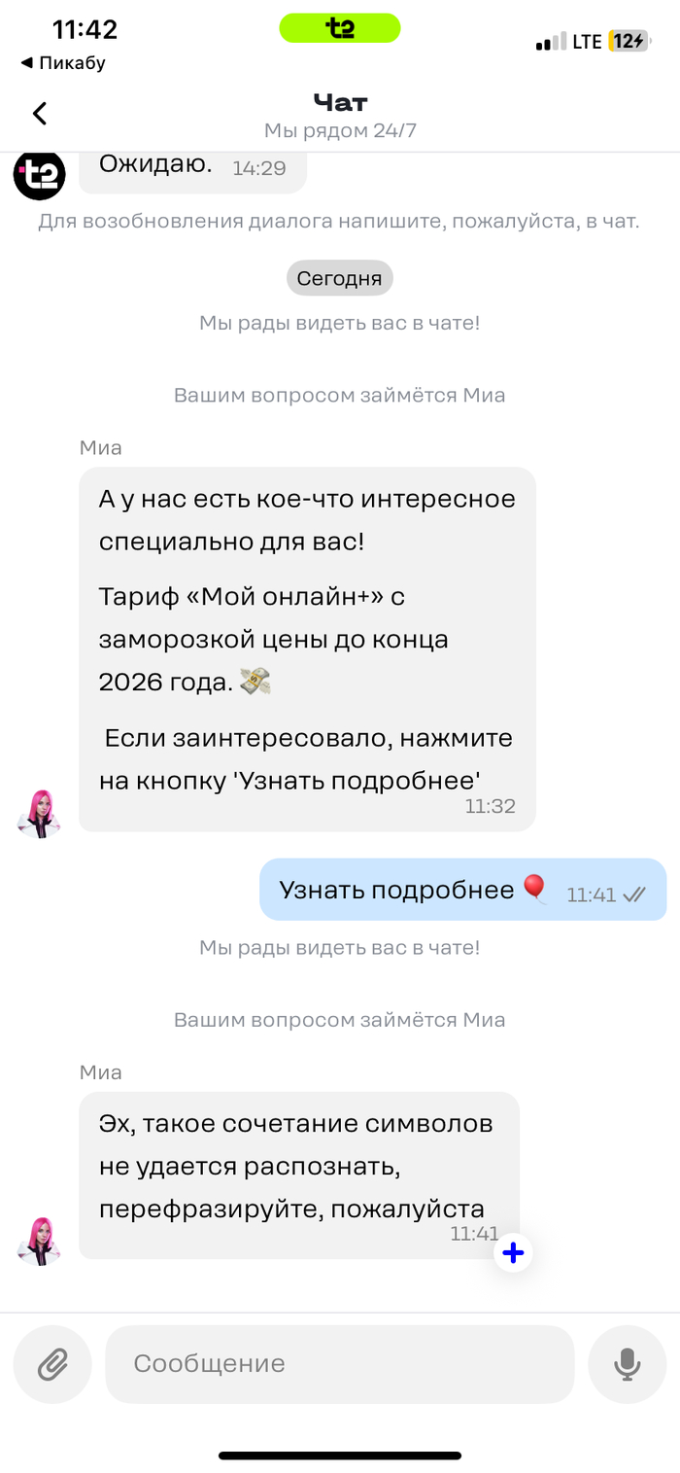Tap the back arrow in chat header
The height and width of the screenshot is (1473, 680).
click(x=40, y=114)
